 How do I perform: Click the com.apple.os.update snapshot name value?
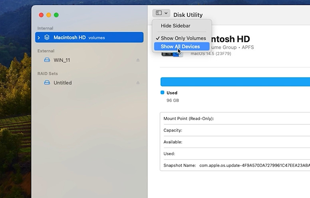254,165
